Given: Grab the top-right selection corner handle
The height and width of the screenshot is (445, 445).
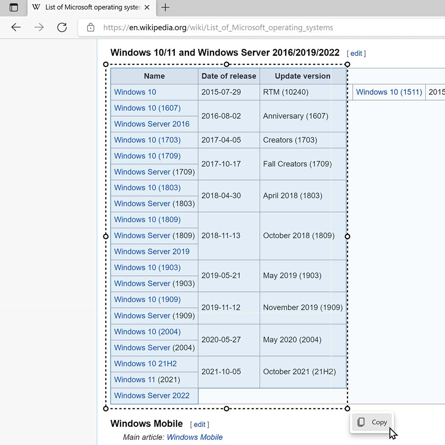Looking at the screenshot, I should pyautogui.click(x=347, y=64).
